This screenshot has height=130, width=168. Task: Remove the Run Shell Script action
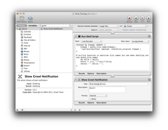[149, 37]
